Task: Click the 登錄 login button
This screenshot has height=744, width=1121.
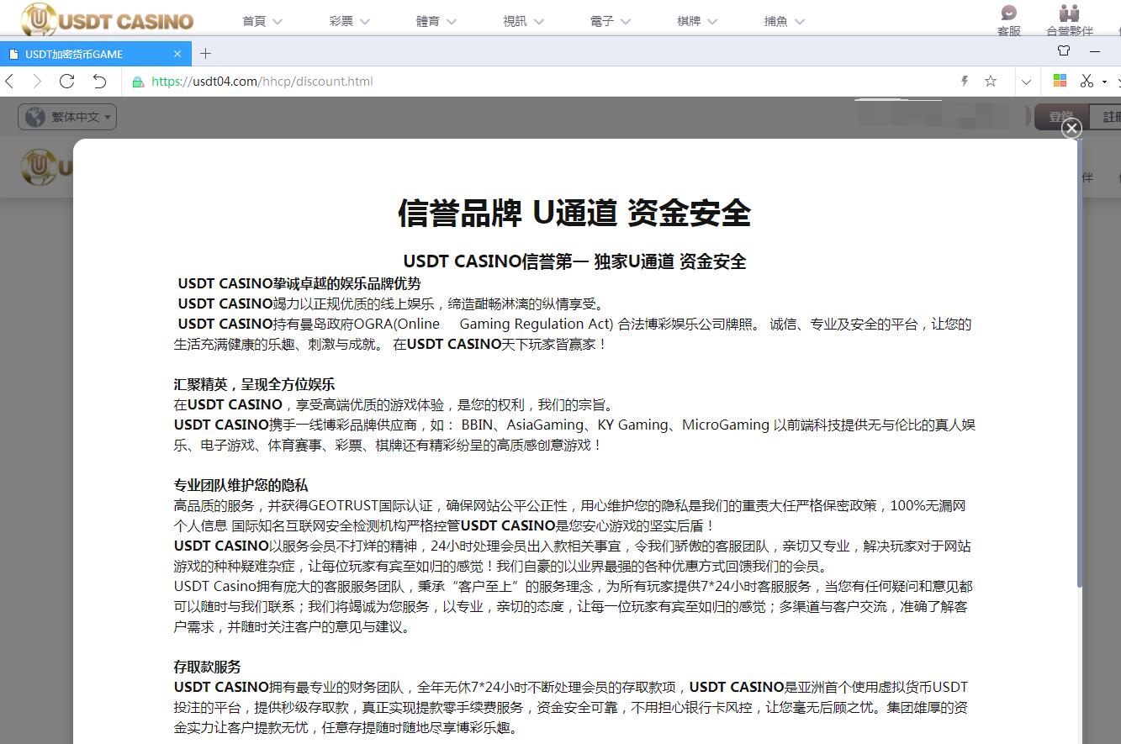Action: pyautogui.click(x=1061, y=117)
